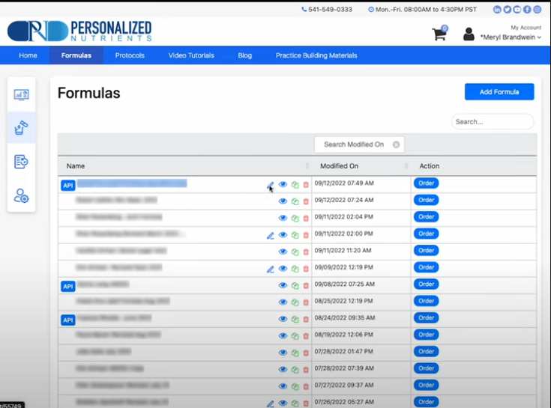This screenshot has width=551, height=408.
Task: View the formula modified 09/08/2022 07:25 AM
Action: [x=283, y=285]
